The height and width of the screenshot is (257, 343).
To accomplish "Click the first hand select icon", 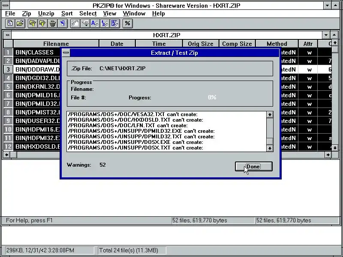I will (x=75, y=24).
